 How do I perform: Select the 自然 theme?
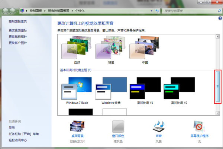click(x=77, y=50)
